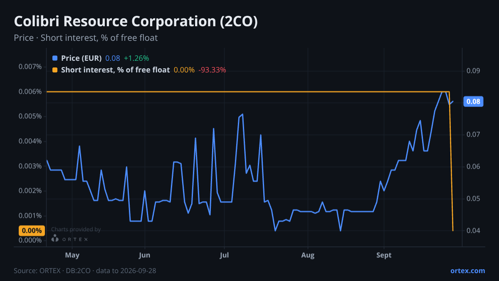Click the legend price value 0.08

coord(113,58)
